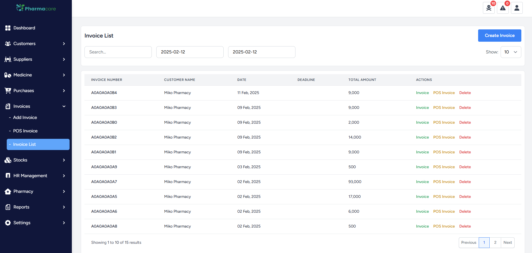Viewport: 532px width, 253px height.
Task: Select Invoice List menu item
Action: 38,144
